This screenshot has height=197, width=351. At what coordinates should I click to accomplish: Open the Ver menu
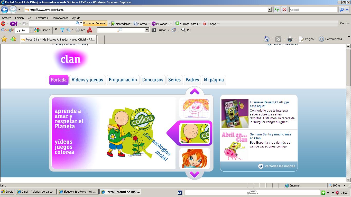pyautogui.click(x=30, y=18)
